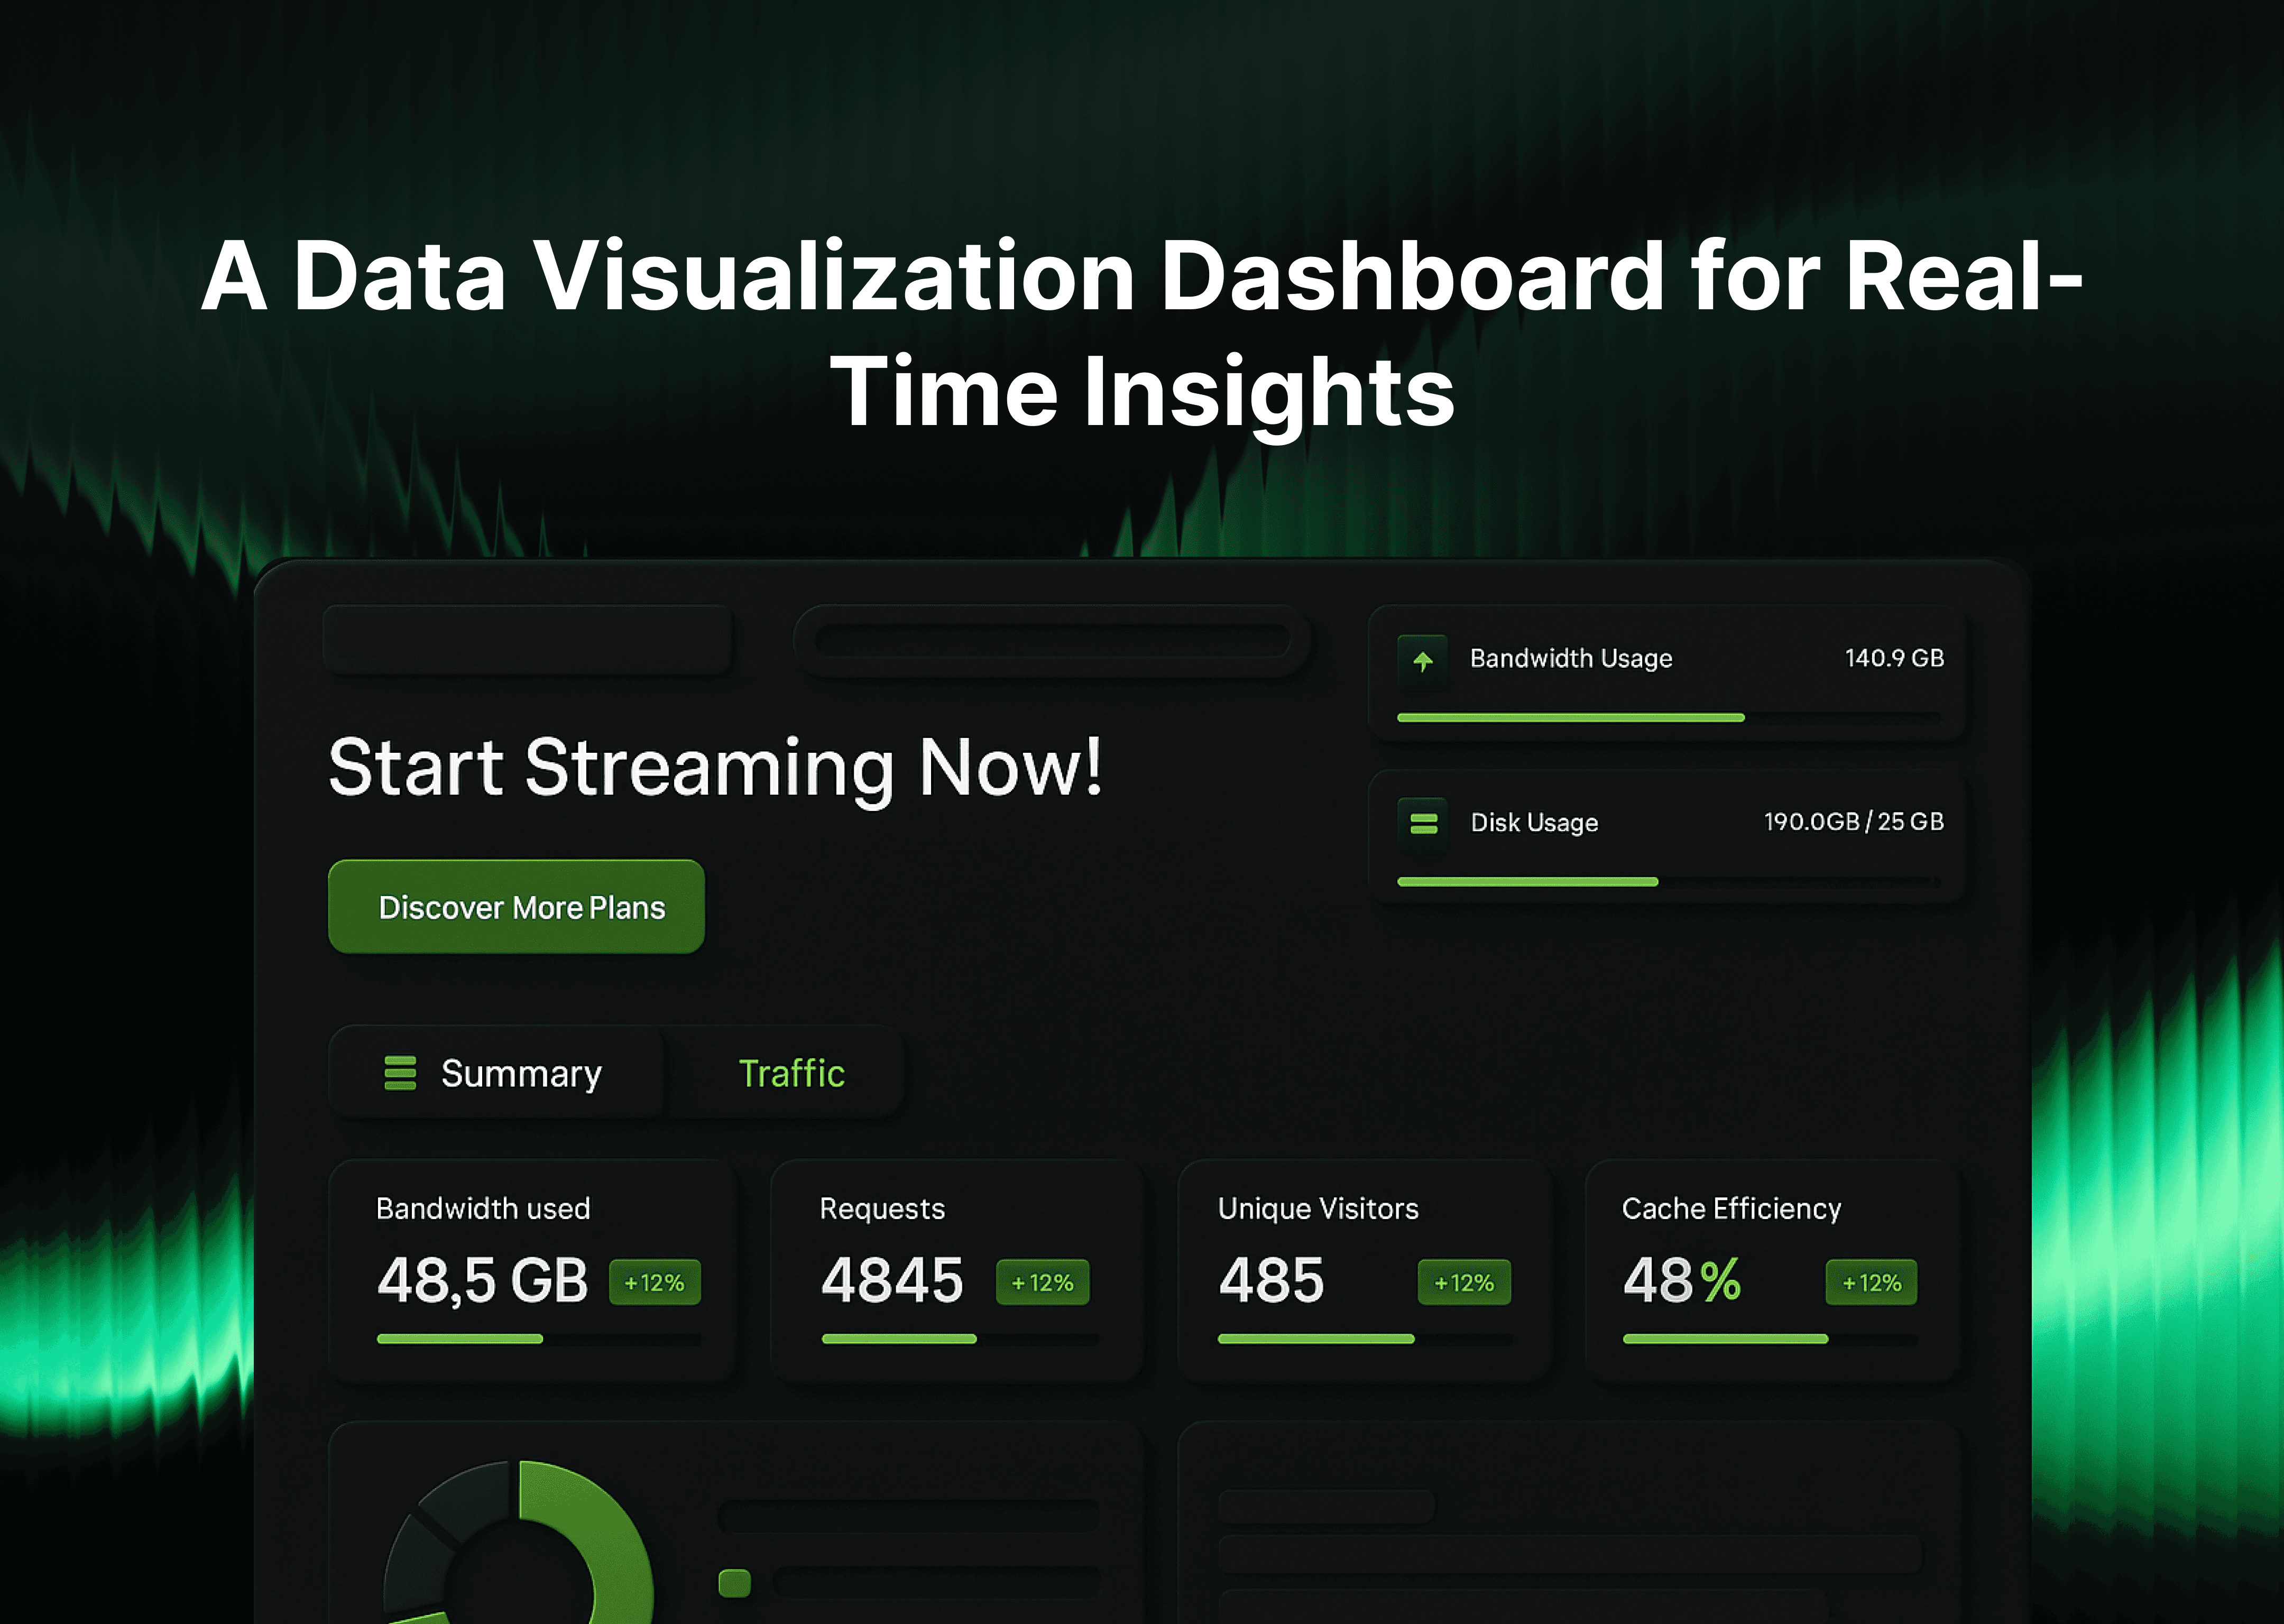2284x1624 pixels.
Task: Click the search field at top center
Action: click(1052, 641)
